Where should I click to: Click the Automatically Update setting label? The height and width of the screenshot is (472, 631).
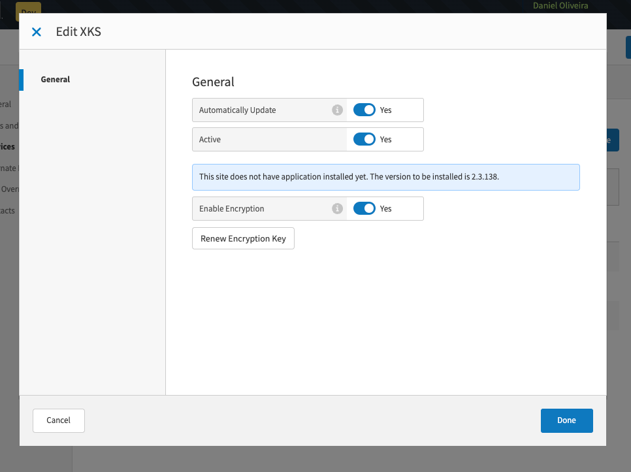237,110
